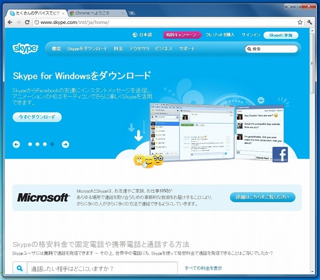Open the 料金 navigation item
Image resolution: width=320 pixels, height=280 pixels.
(x=118, y=48)
